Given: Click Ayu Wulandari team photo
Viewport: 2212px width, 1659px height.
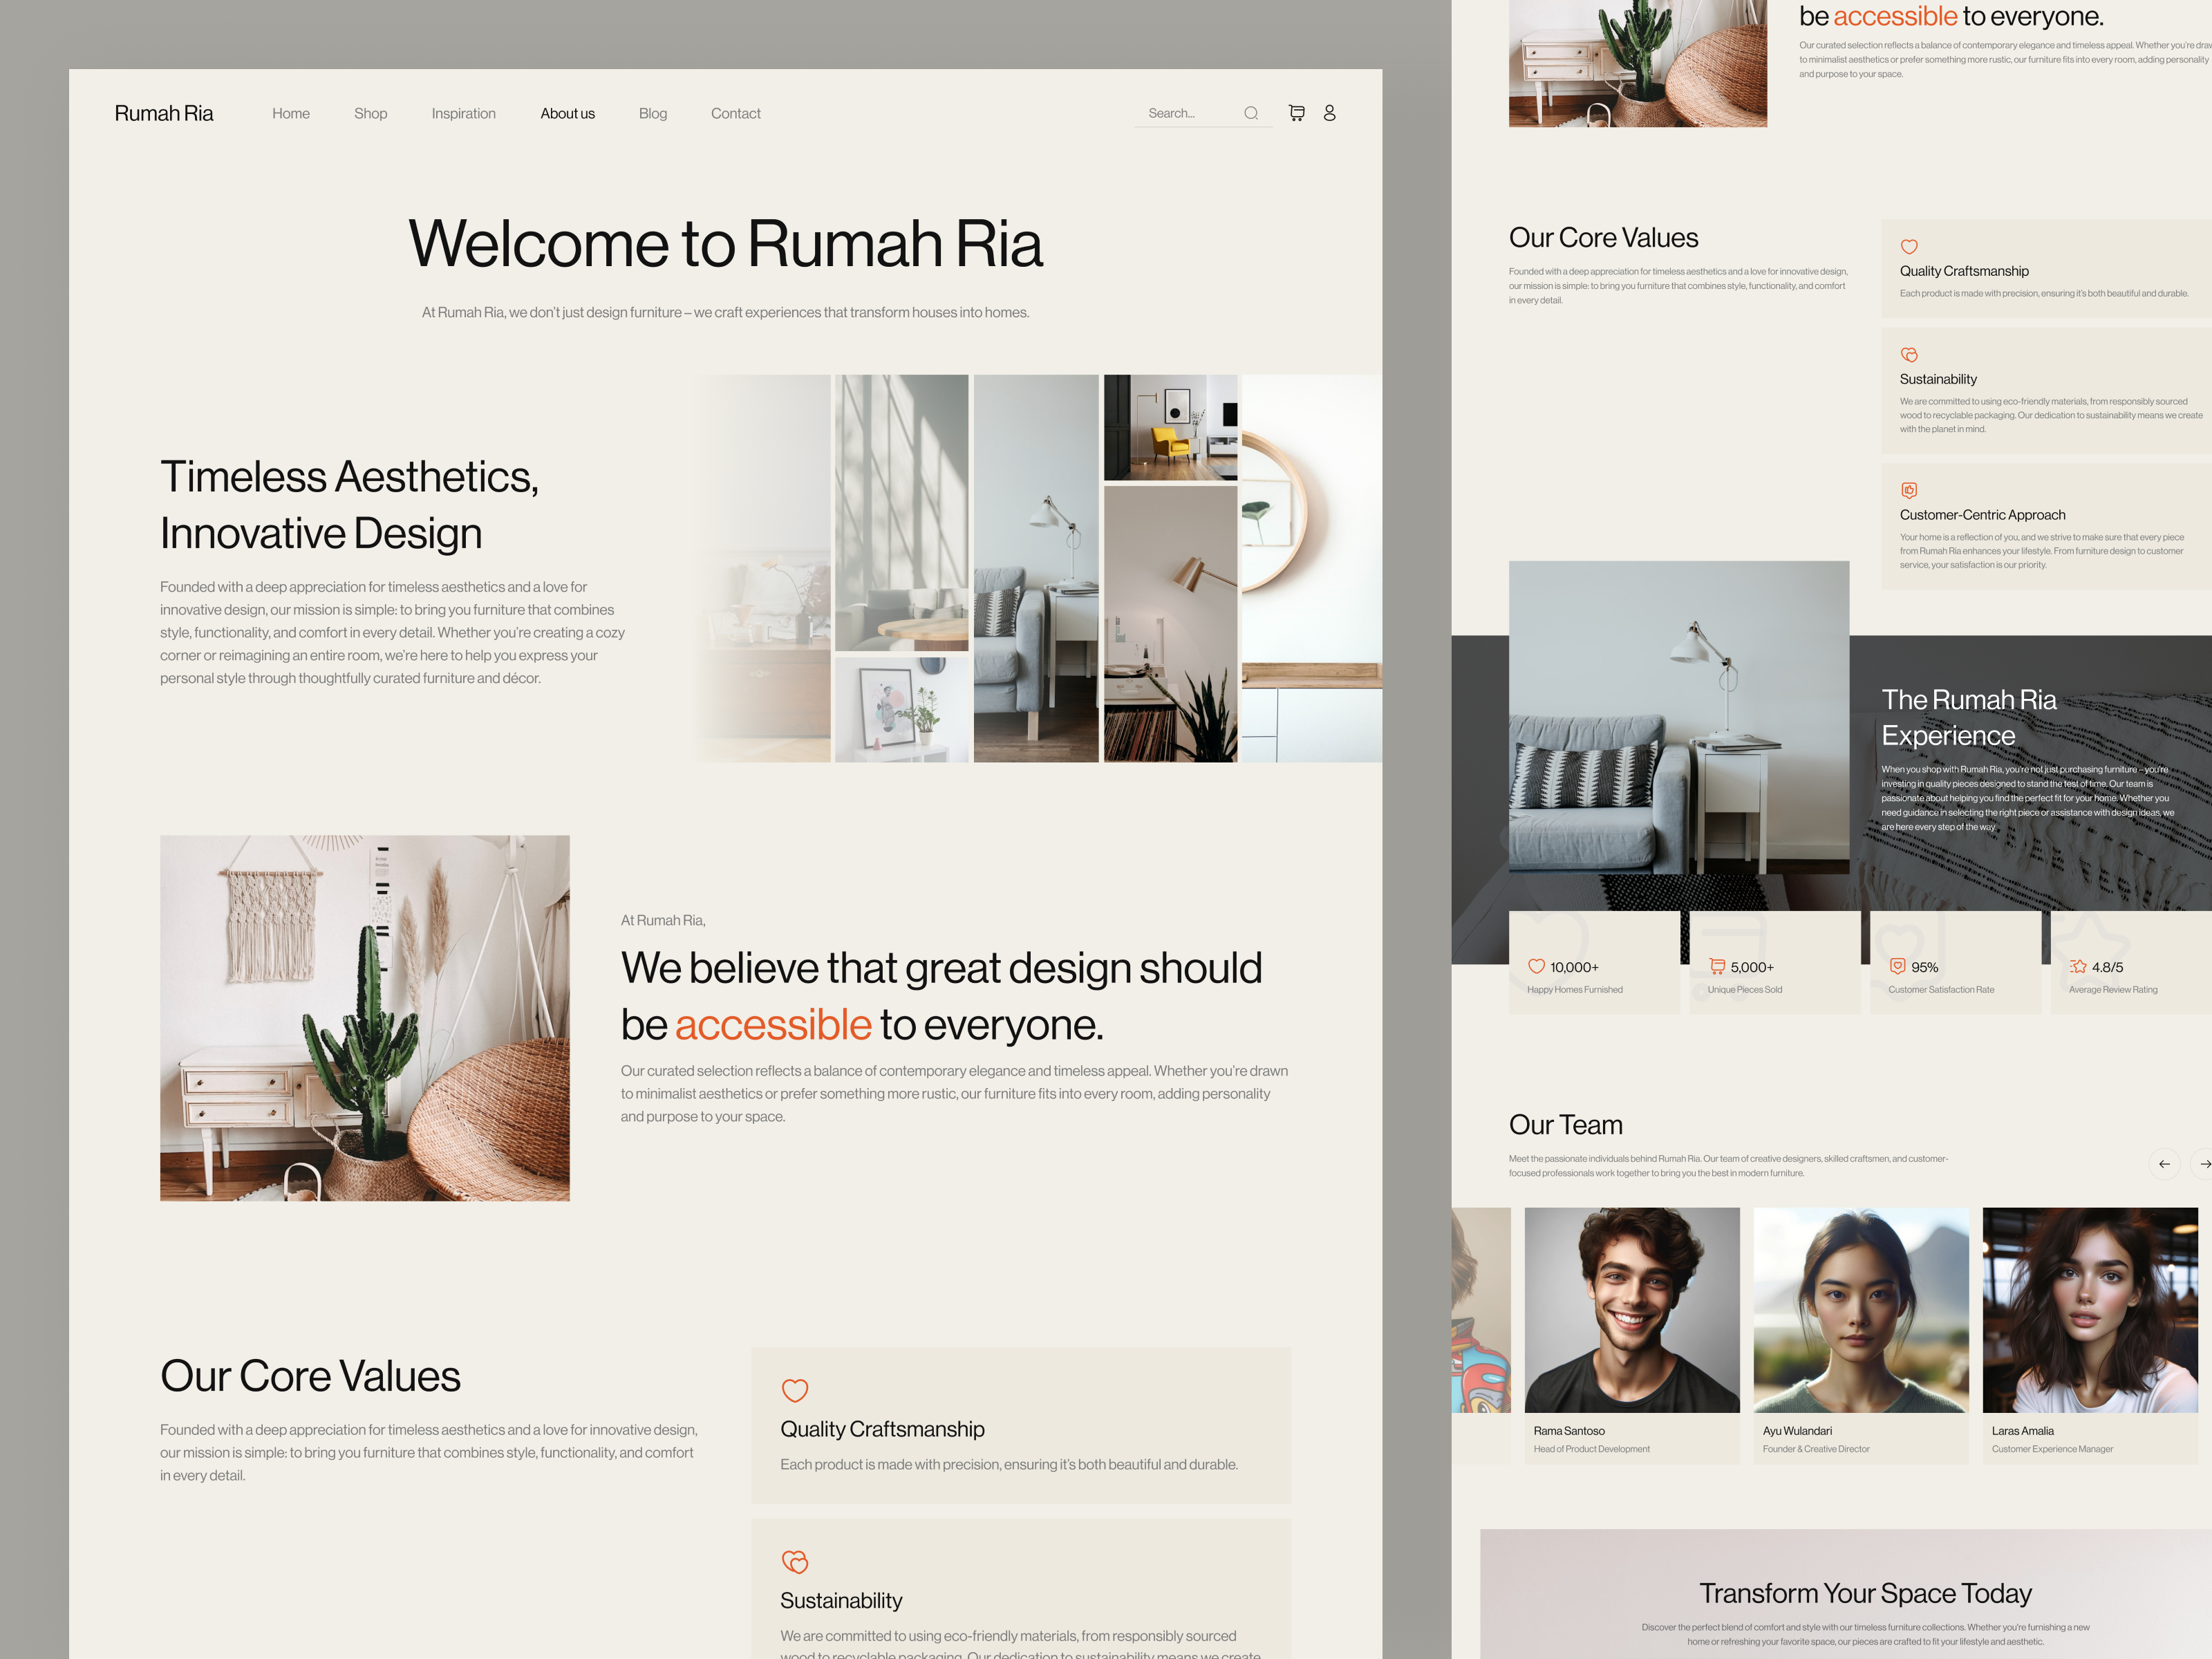Looking at the screenshot, I should pyautogui.click(x=1861, y=1310).
